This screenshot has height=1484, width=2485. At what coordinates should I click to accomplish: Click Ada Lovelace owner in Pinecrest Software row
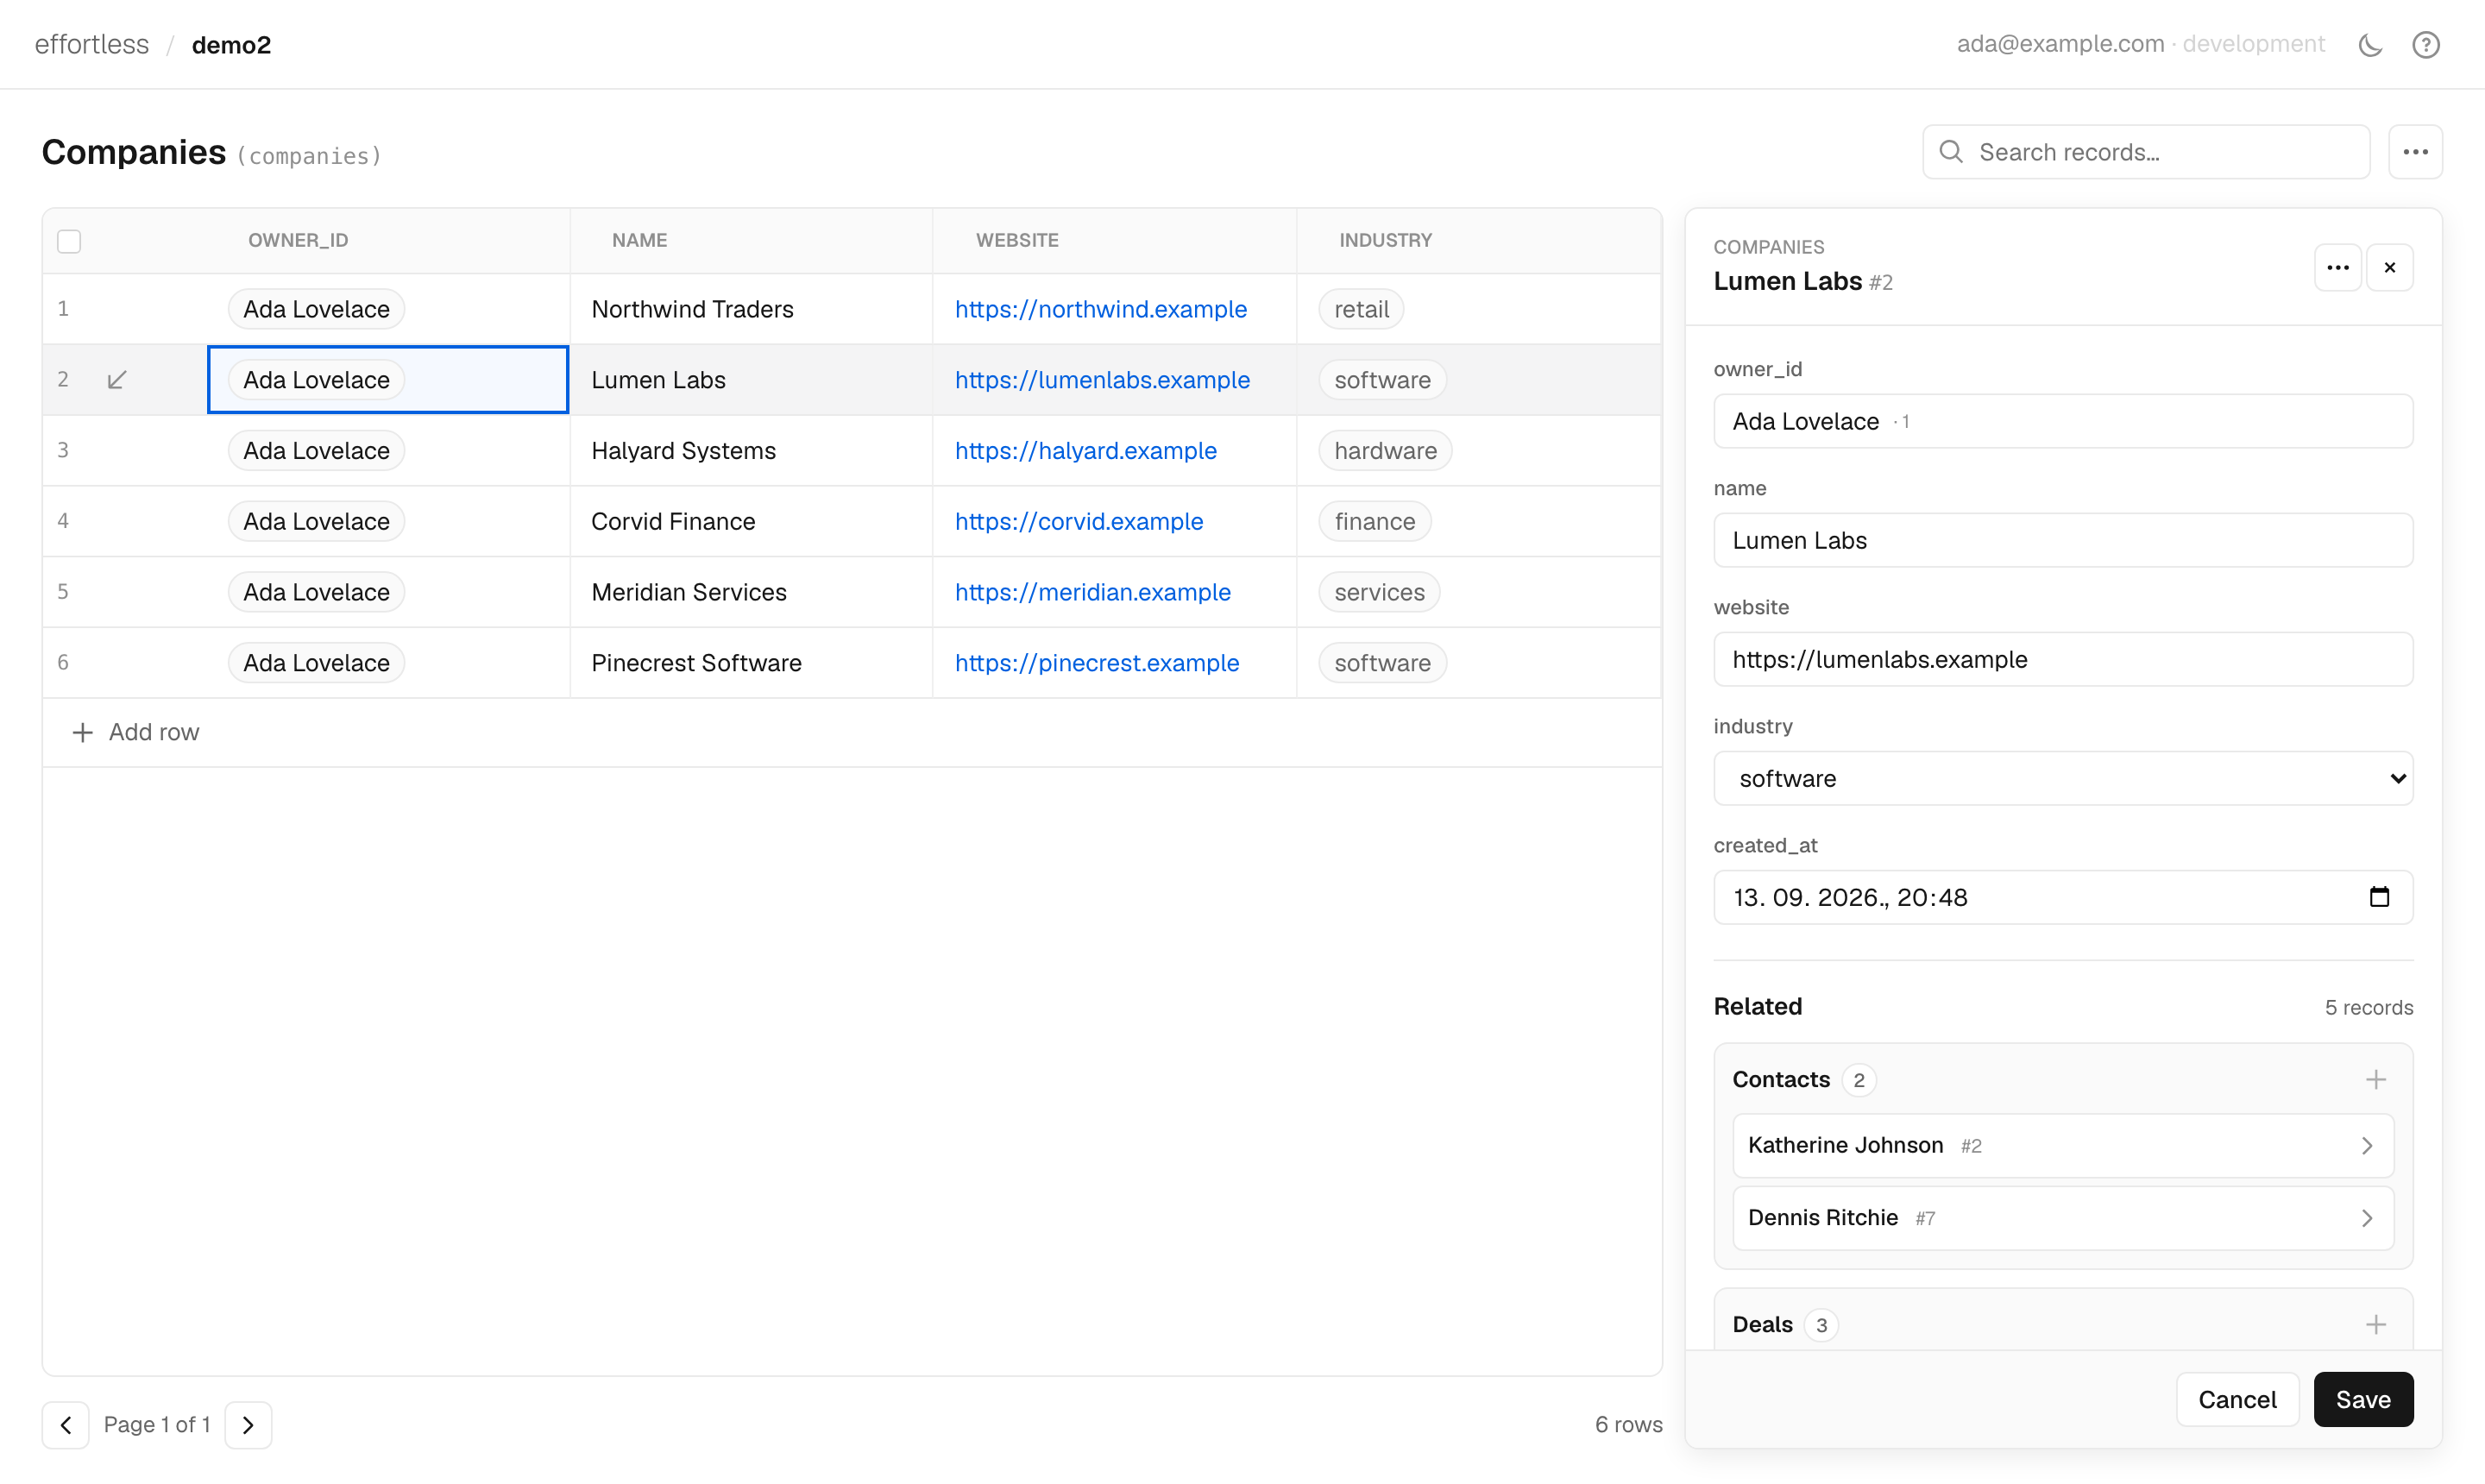[x=316, y=663]
